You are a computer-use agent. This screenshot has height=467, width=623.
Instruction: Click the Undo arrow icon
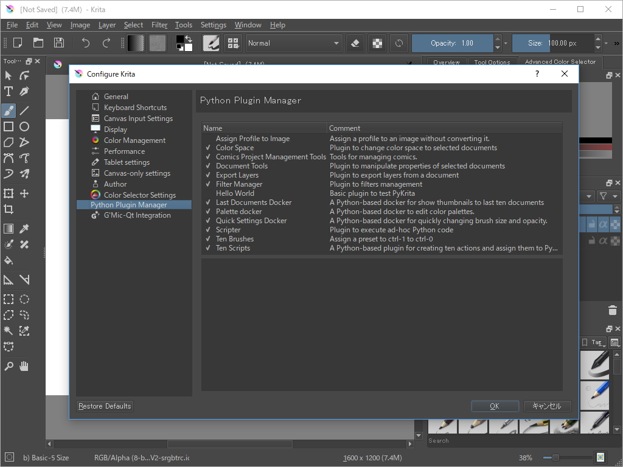tap(85, 43)
